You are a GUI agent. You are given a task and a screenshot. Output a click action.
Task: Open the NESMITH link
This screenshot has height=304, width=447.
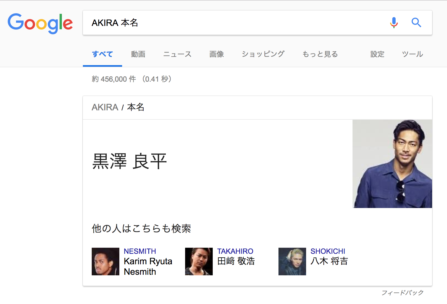140,251
